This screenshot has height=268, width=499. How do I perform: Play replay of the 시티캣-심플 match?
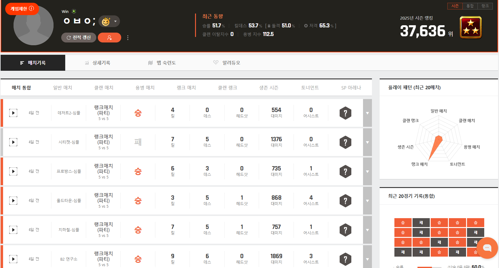pos(13,142)
